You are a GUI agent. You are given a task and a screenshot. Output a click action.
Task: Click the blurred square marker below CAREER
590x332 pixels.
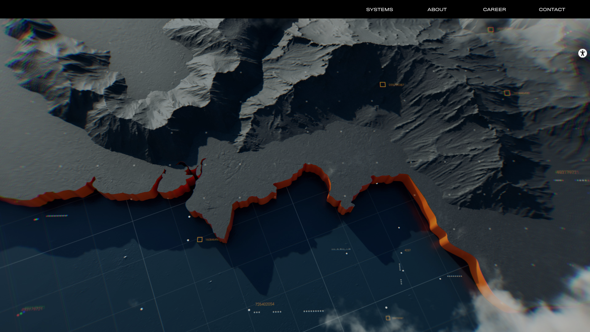tap(490, 30)
